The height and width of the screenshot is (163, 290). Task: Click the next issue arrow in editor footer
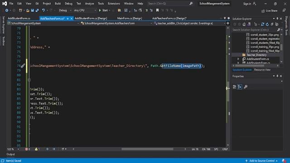[54, 149]
